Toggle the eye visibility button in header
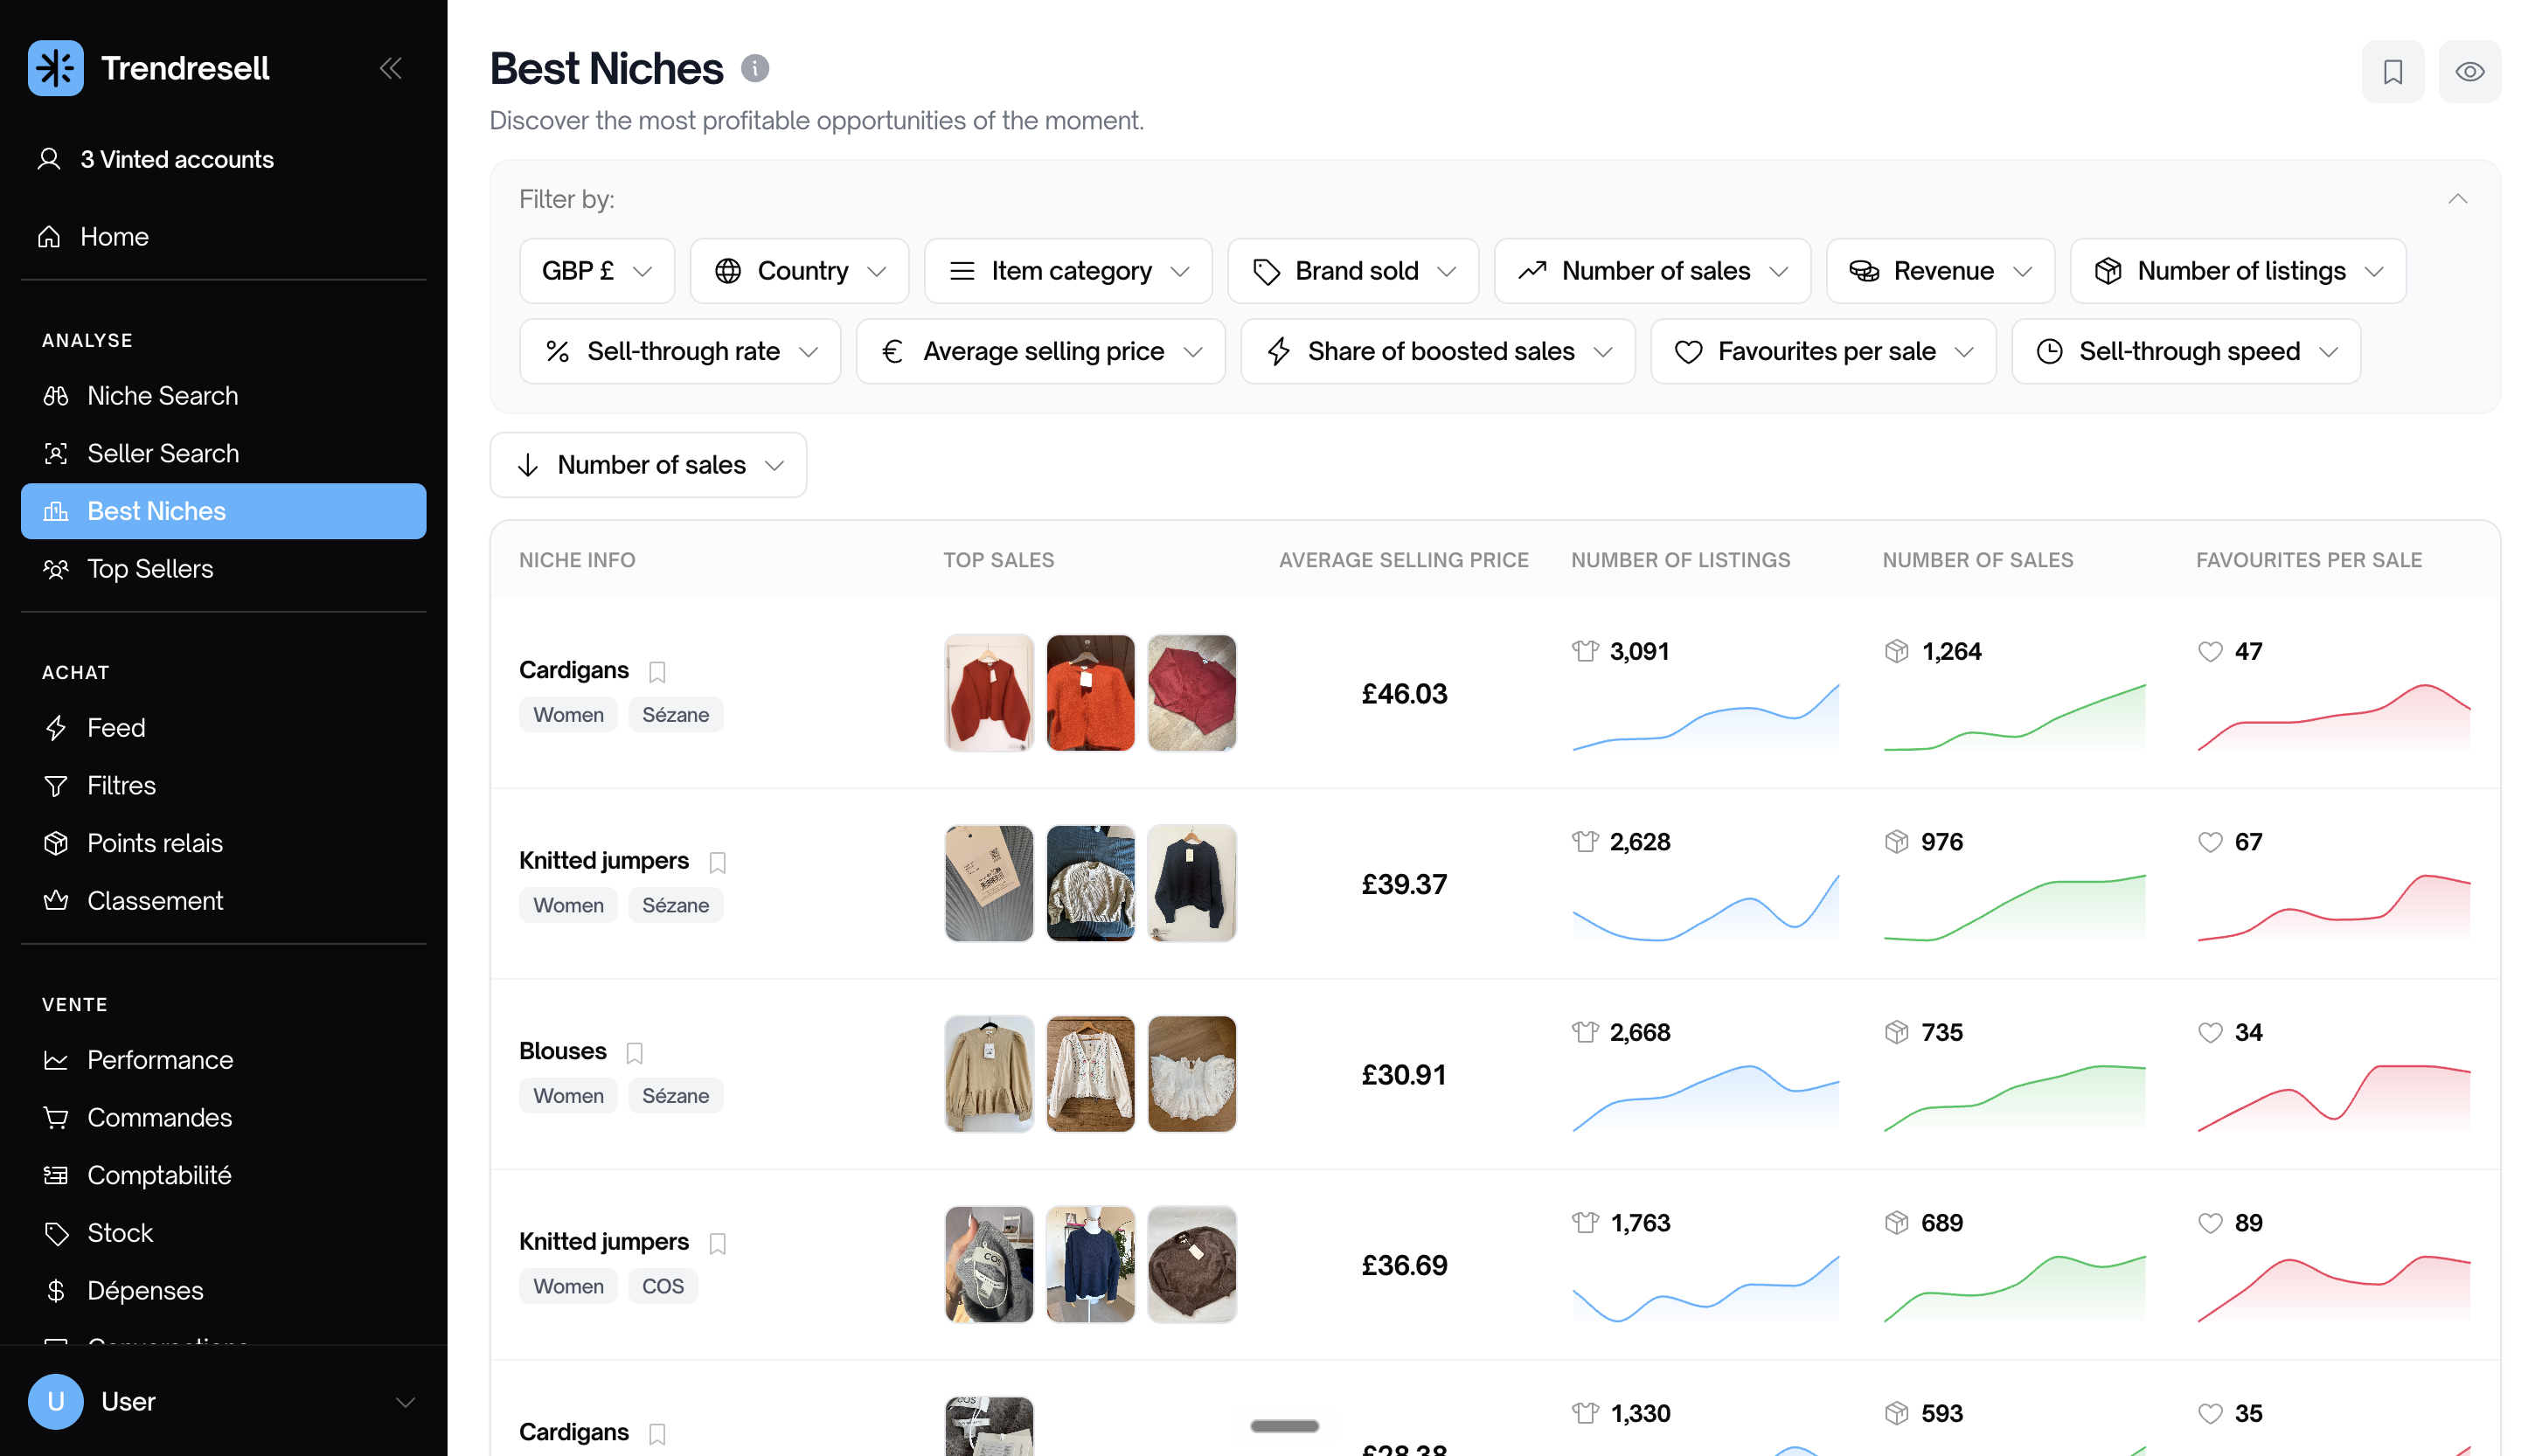This screenshot has height=1456, width=2542. (x=2469, y=71)
